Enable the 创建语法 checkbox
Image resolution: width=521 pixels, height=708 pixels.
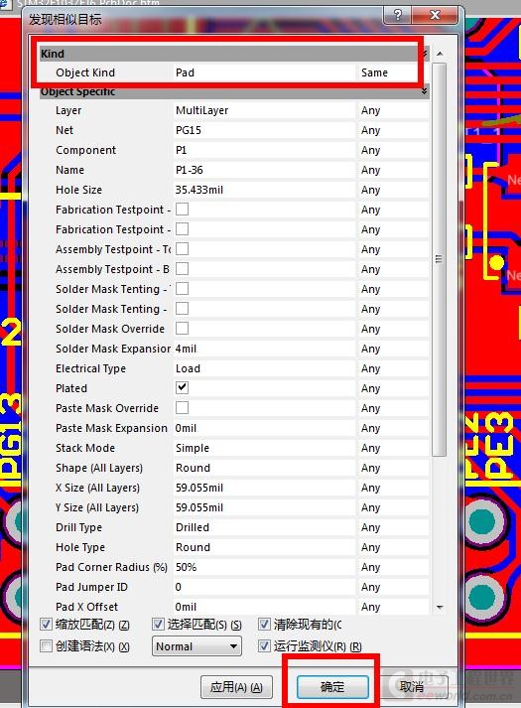46,646
